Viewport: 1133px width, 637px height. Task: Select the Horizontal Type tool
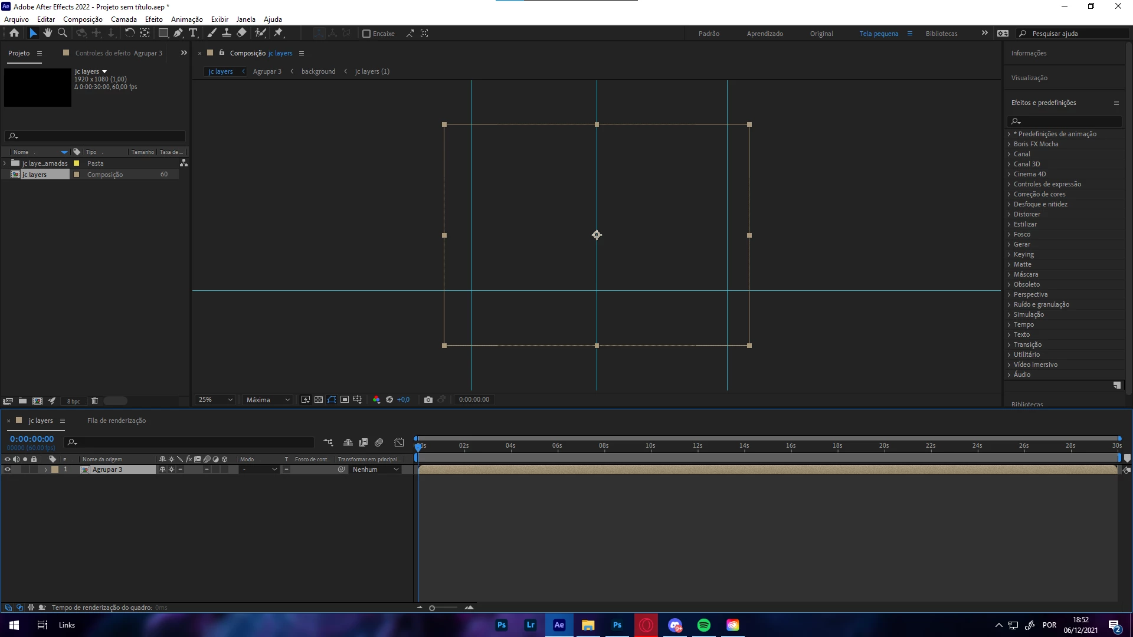(x=193, y=33)
